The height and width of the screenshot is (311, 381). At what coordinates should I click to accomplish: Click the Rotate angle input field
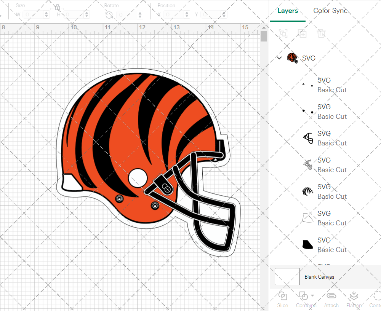[127, 15]
